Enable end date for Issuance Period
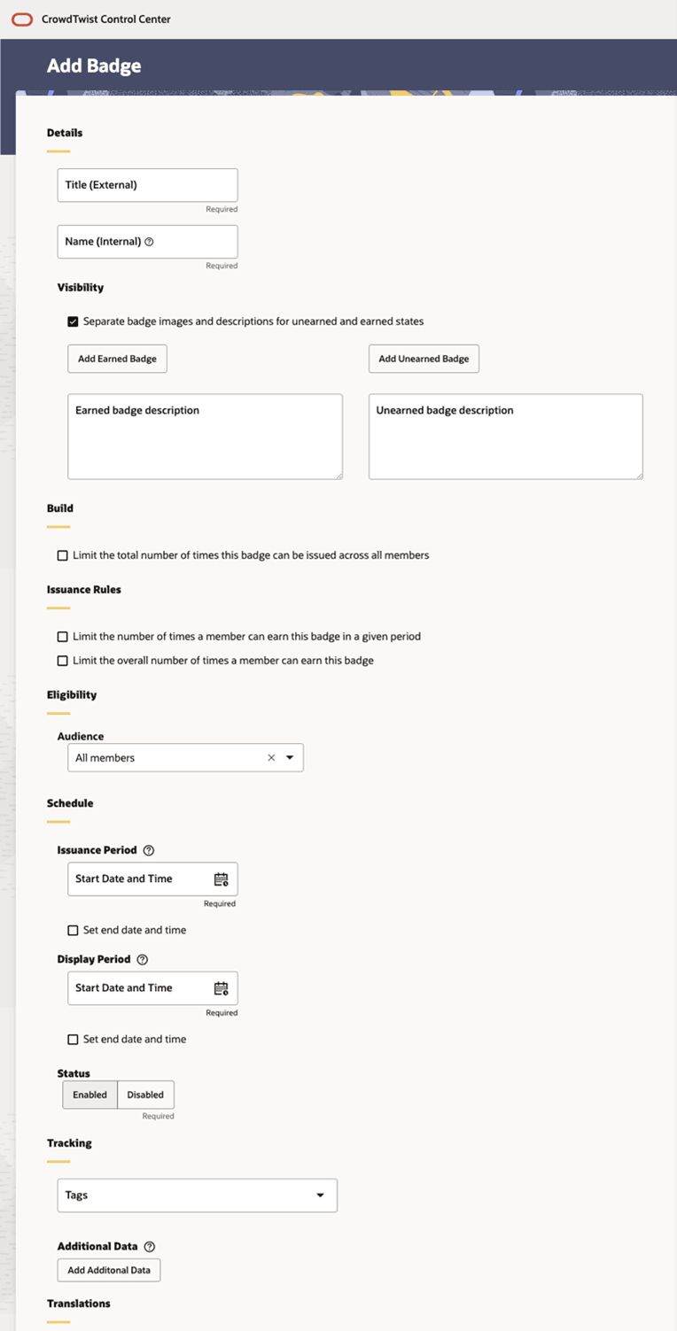 pyautogui.click(x=74, y=931)
